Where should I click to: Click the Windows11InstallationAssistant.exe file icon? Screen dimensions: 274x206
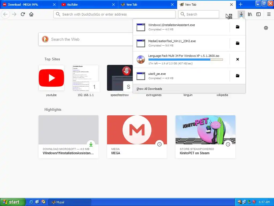click(141, 27)
